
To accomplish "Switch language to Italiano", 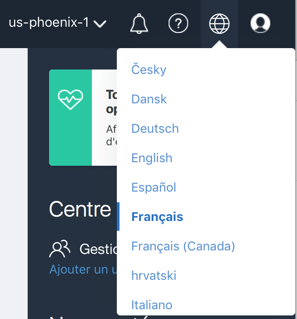I will pyautogui.click(x=152, y=305).
